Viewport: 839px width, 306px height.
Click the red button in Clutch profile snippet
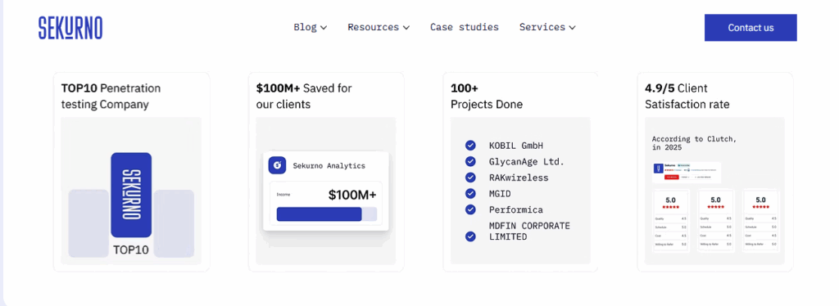(x=672, y=178)
